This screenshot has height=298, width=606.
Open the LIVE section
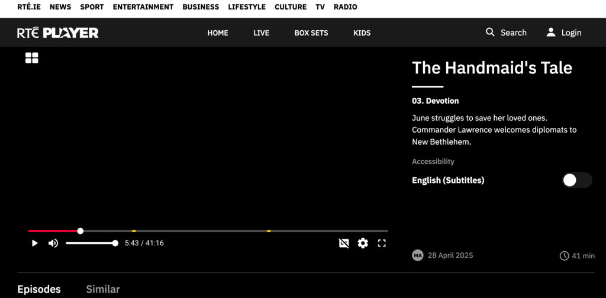(261, 33)
